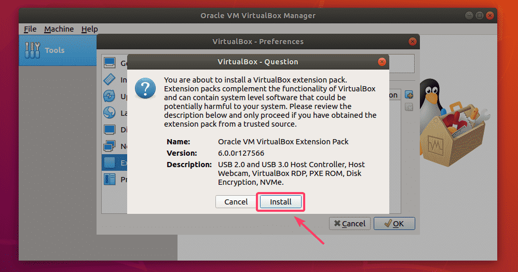Open the Update preferences icon

click(x=110, y=96)
